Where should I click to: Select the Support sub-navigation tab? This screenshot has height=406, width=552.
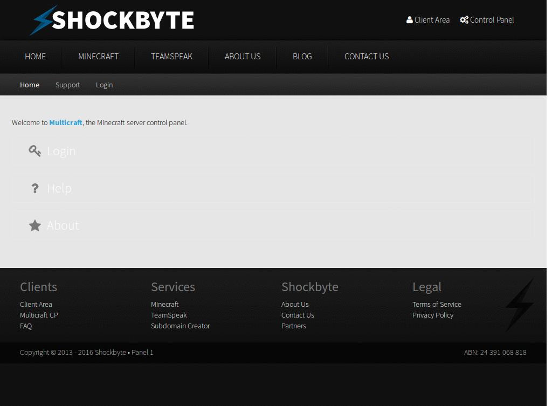pyautogui.click(x=67, y=85)
